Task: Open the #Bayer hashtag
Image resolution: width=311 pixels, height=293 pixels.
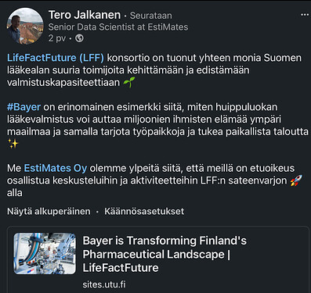Action: (24, 107)
